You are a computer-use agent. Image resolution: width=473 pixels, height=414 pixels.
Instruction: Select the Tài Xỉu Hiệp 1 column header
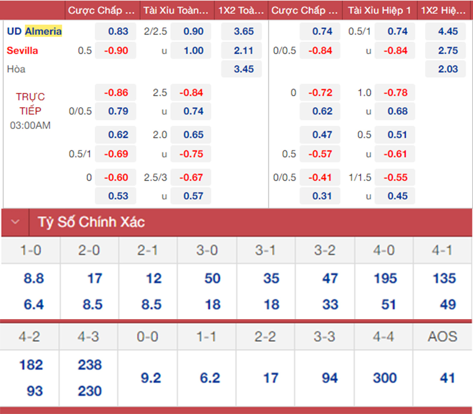(x=379, y=10)
